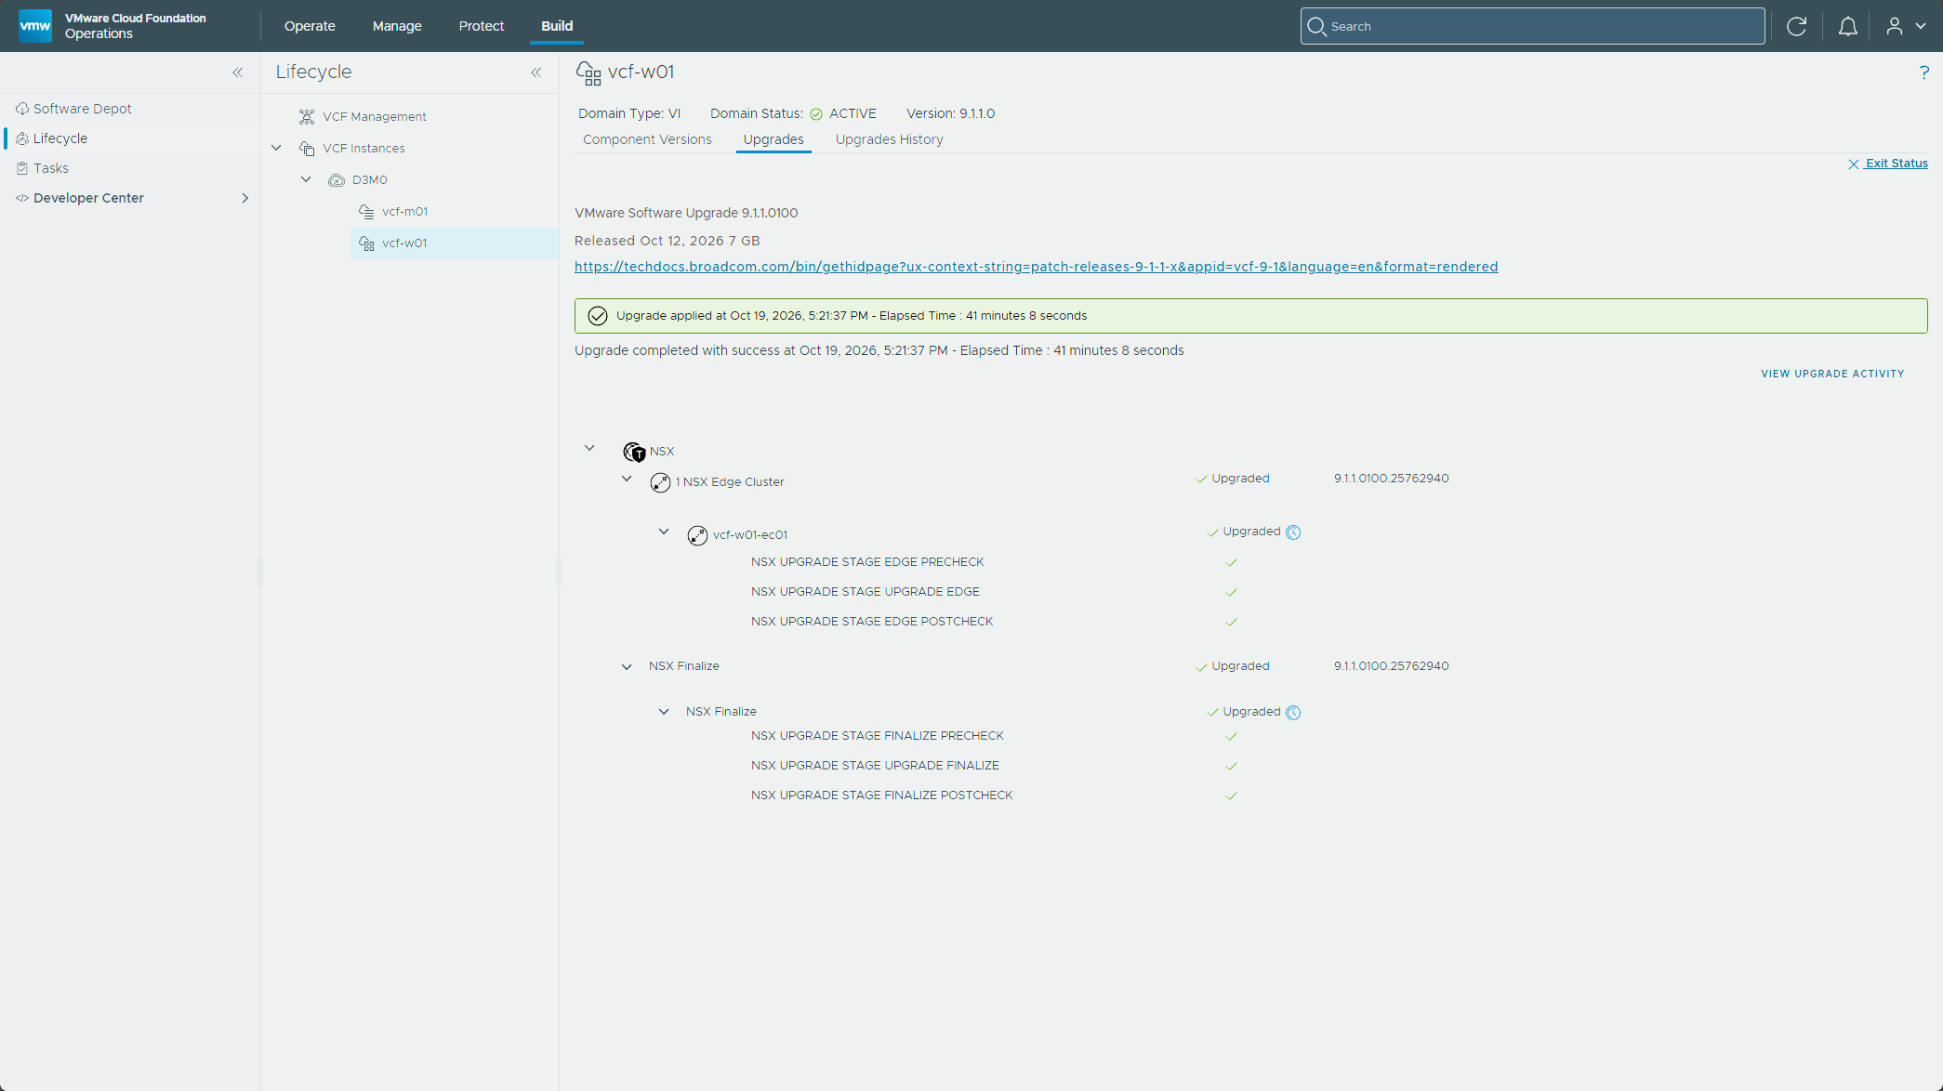
Task: Collapse the top-level NSX Finalize row
Action: point(627,666)
